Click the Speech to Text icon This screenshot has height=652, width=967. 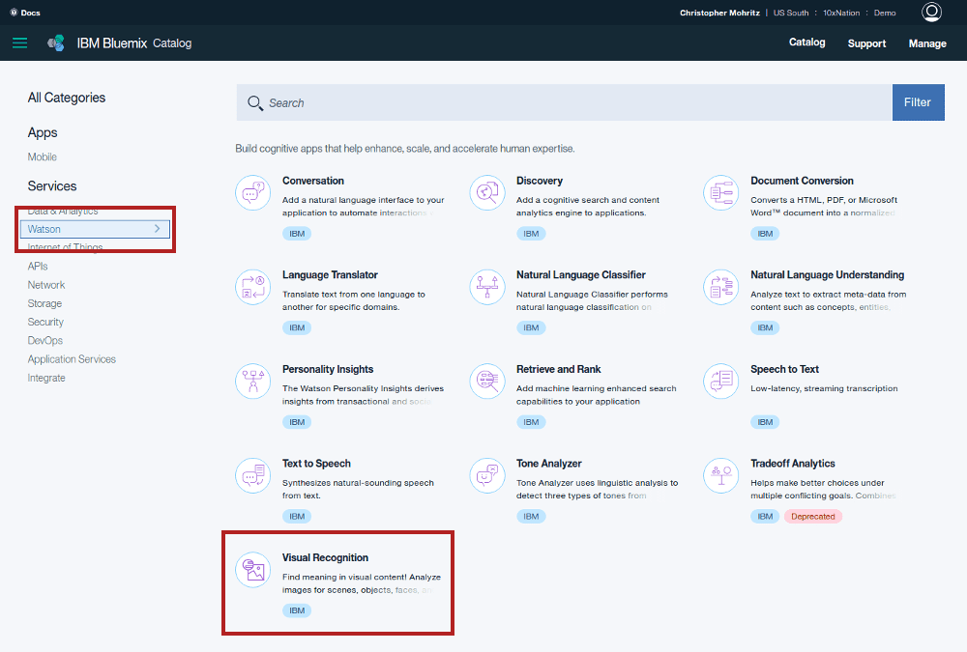tap(721, 381)
